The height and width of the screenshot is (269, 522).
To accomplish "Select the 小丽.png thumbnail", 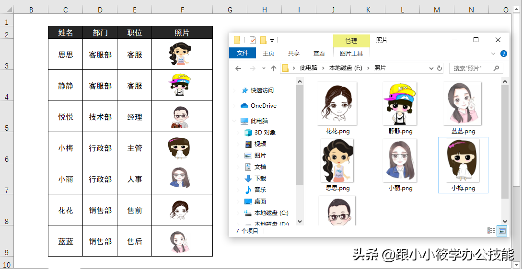I will click(400, 161).
